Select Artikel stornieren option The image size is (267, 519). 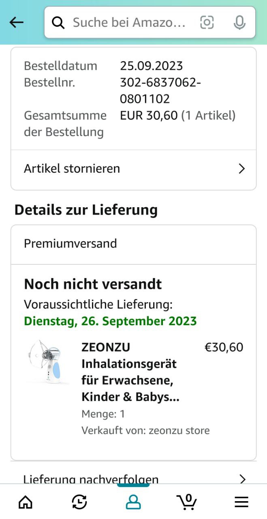pyautogui.click(x=134, y=169)
